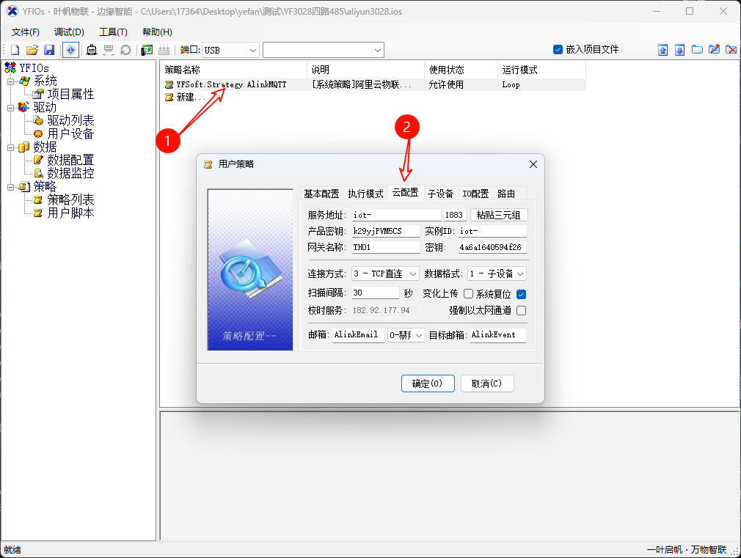Create a new project file
The height and width of the screenshot is (558, 741).
(15, 49)
